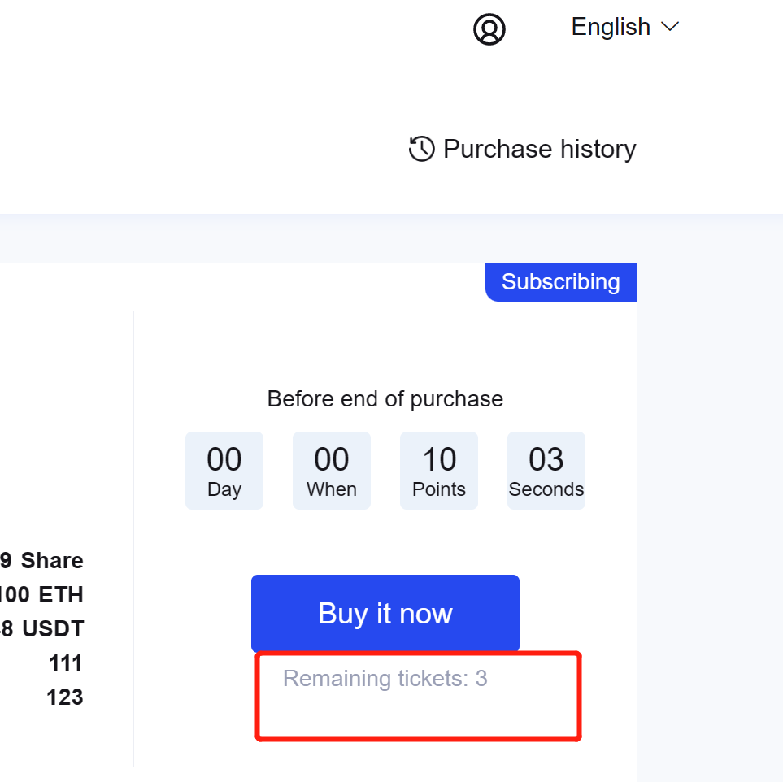The width and height of the screenshot is (783, 782).
Task: Click the "Seconds" countdown label
Action: point(546,489)
